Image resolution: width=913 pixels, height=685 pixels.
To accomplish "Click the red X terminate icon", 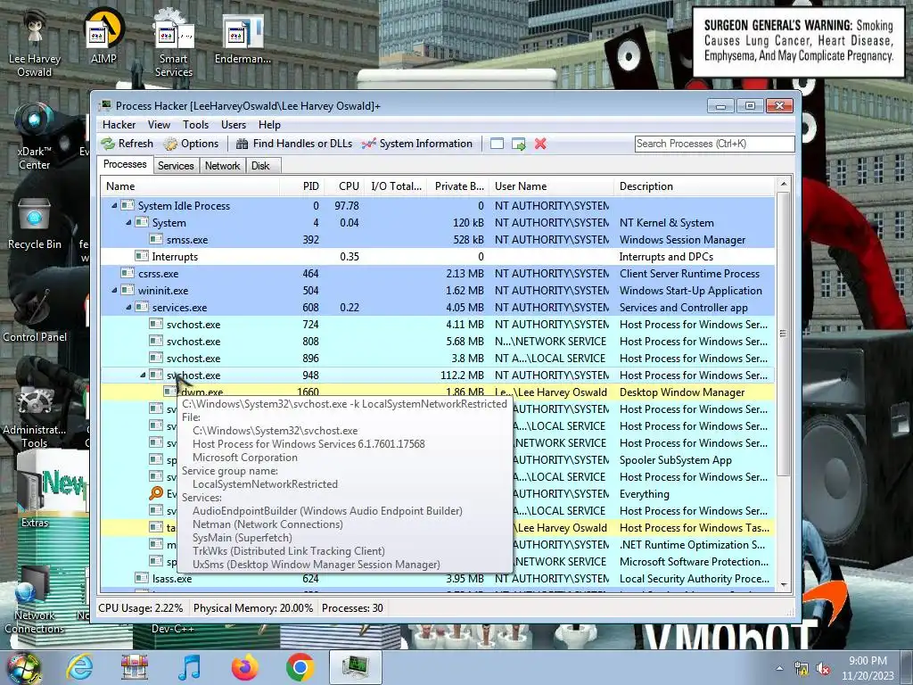I will tap(540, 144).
